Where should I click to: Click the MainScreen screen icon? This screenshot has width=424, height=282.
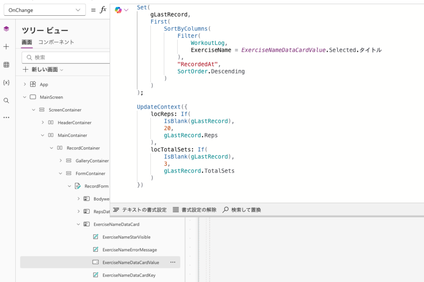pos(33,97)
